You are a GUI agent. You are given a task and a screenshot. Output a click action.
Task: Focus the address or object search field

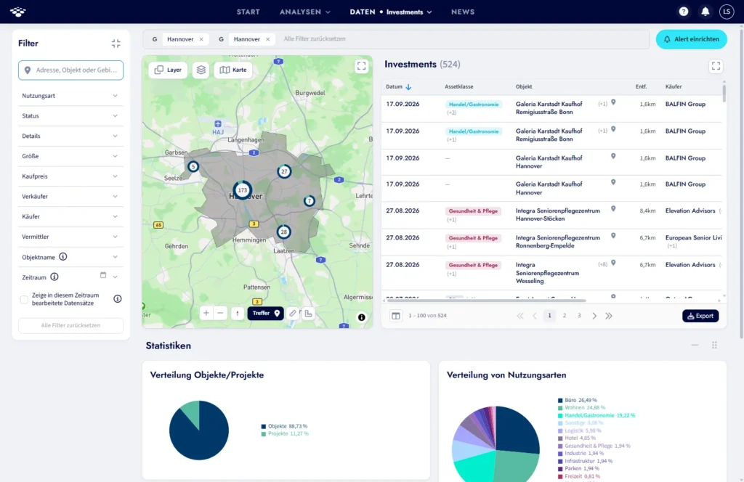coord(70,70)
